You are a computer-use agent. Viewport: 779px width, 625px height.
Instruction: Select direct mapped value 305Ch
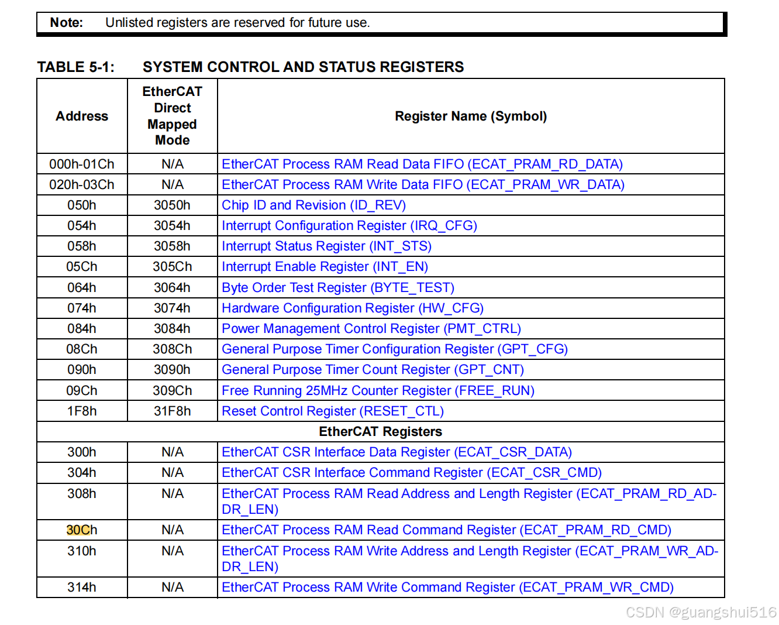pyautogui.click(x=173, y=266)
